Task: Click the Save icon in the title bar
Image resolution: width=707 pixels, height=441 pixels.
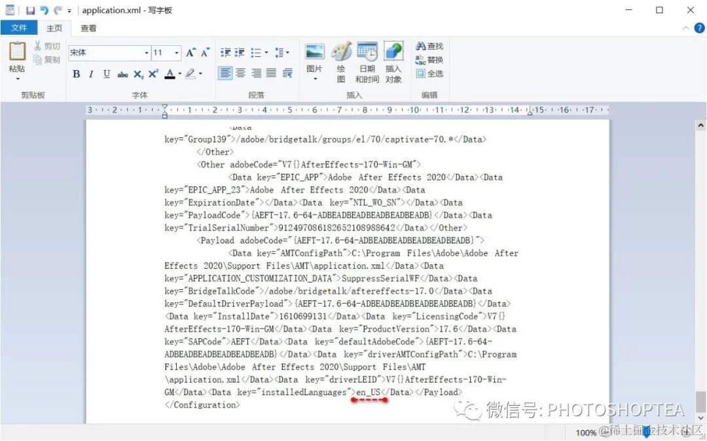Action: point(31,10)
